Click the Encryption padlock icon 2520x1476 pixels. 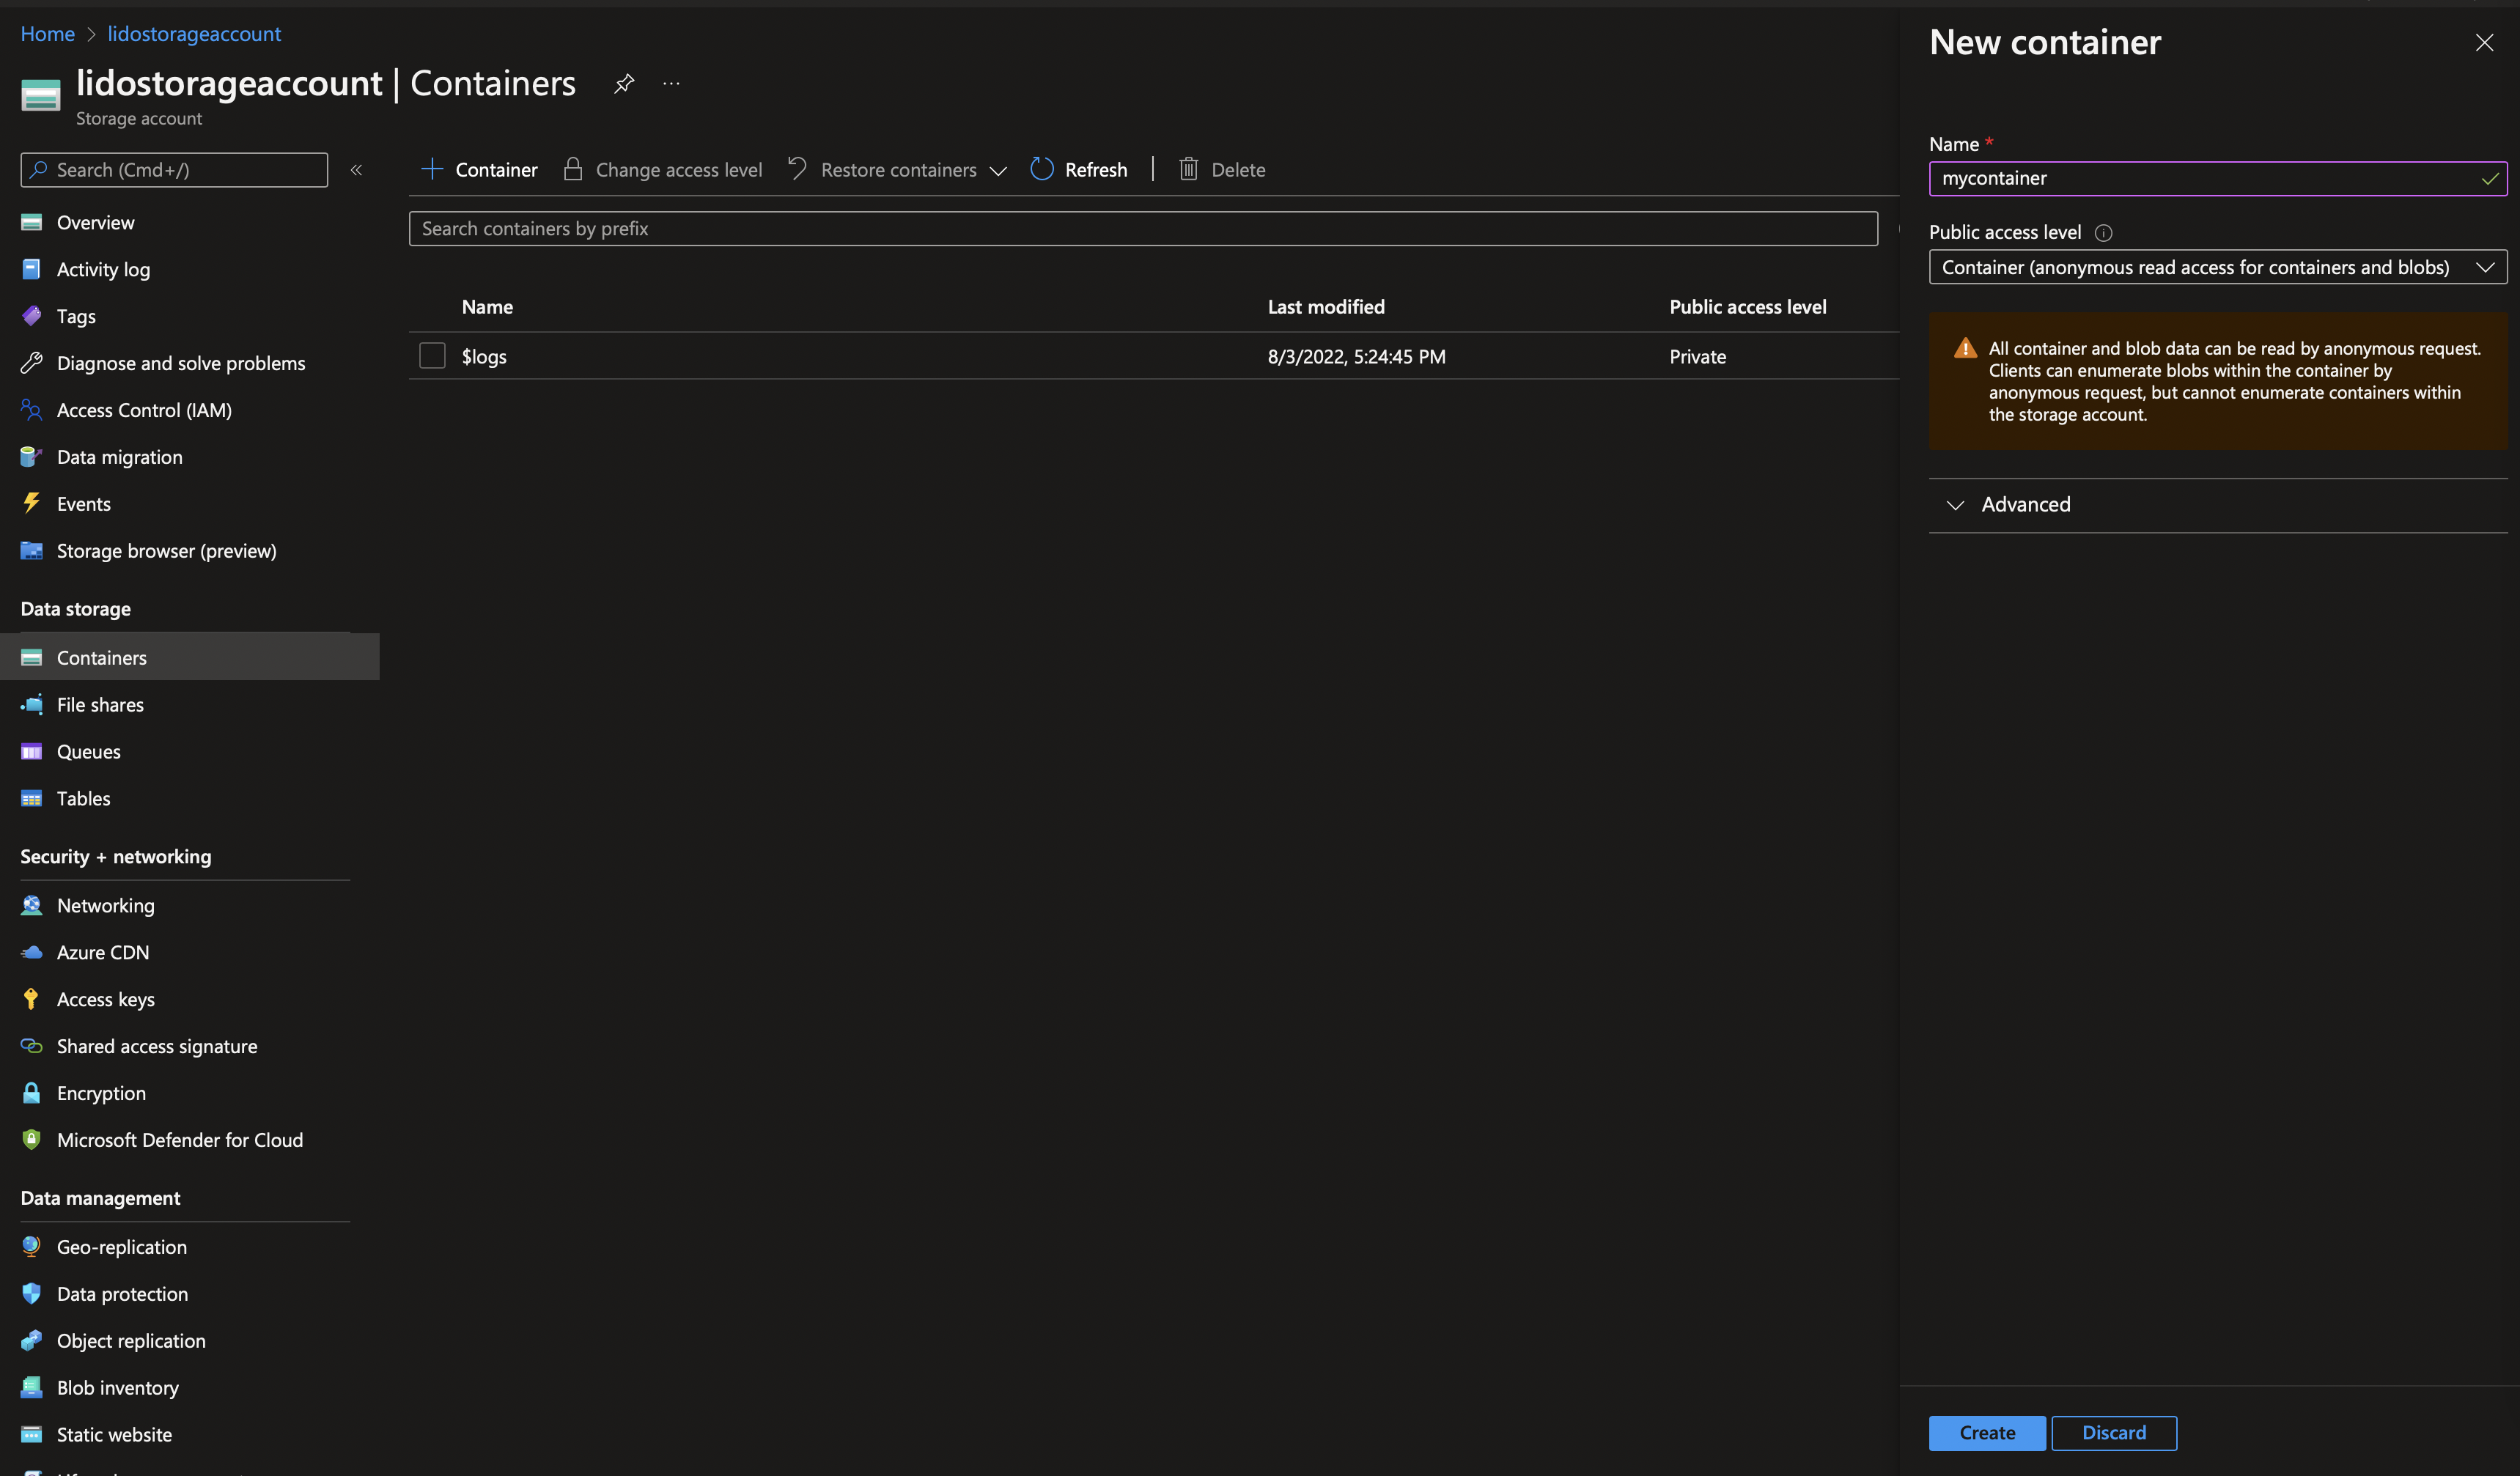(31, 1093)
